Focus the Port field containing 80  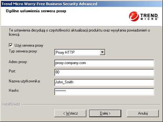[104, 72]
